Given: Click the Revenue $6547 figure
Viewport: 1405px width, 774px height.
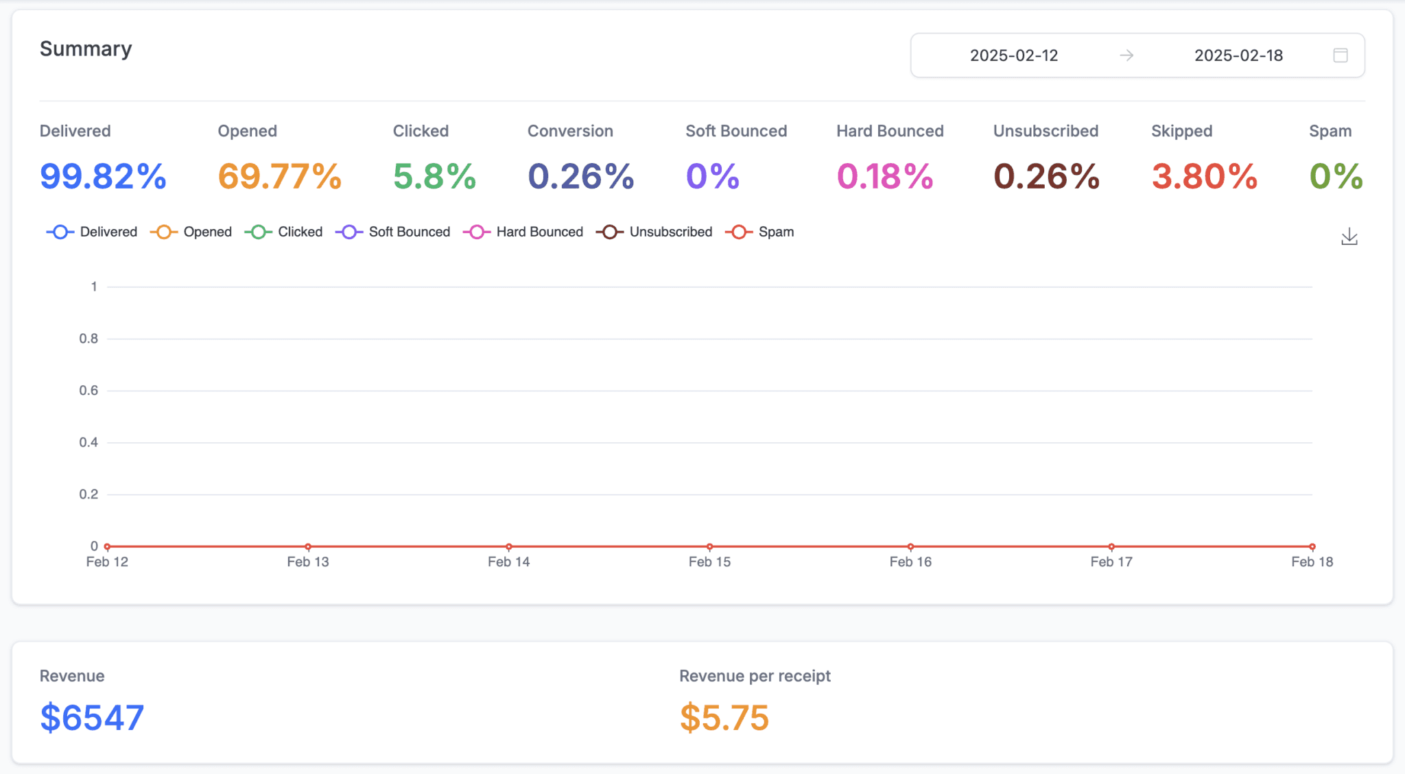Looking at the screenshot, I should click(x=92, y=718).
